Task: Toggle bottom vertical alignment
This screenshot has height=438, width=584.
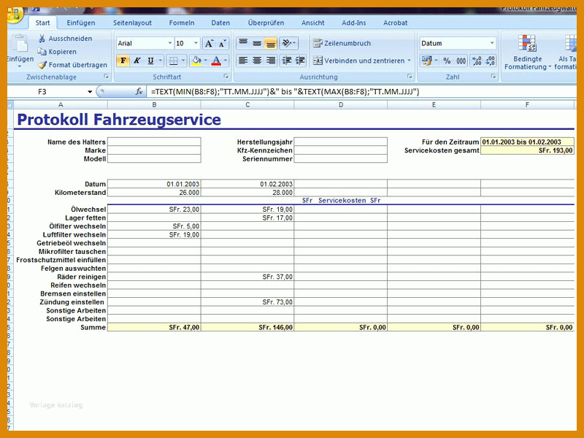Action: pyautogui.click(x=271, y=43)
